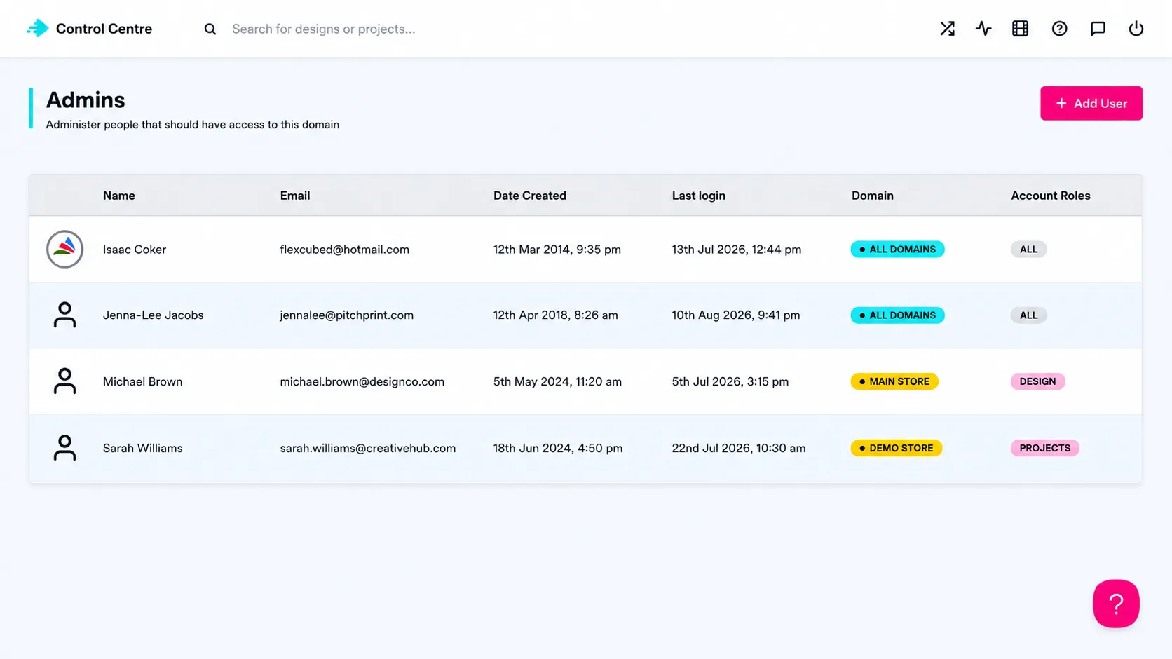Viewport: 1172px width, 659px height.
Task: Click the Email column header
Action: [295, 196]
